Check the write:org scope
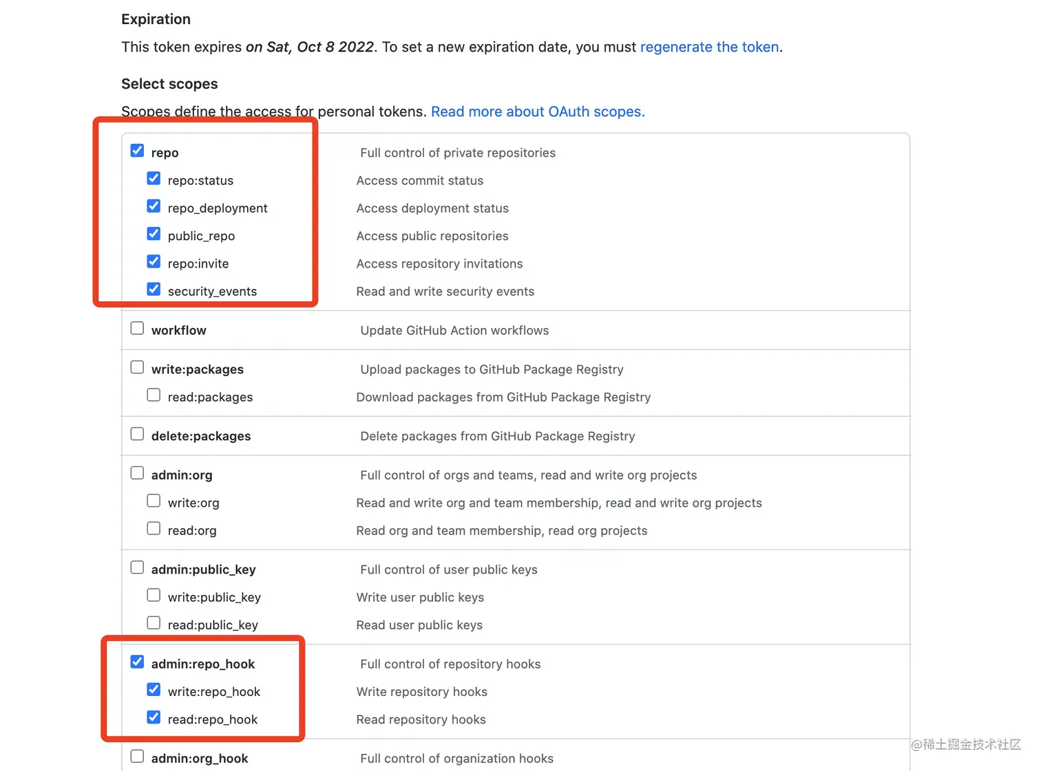1041x771 pixels. (x=154, y=501)
